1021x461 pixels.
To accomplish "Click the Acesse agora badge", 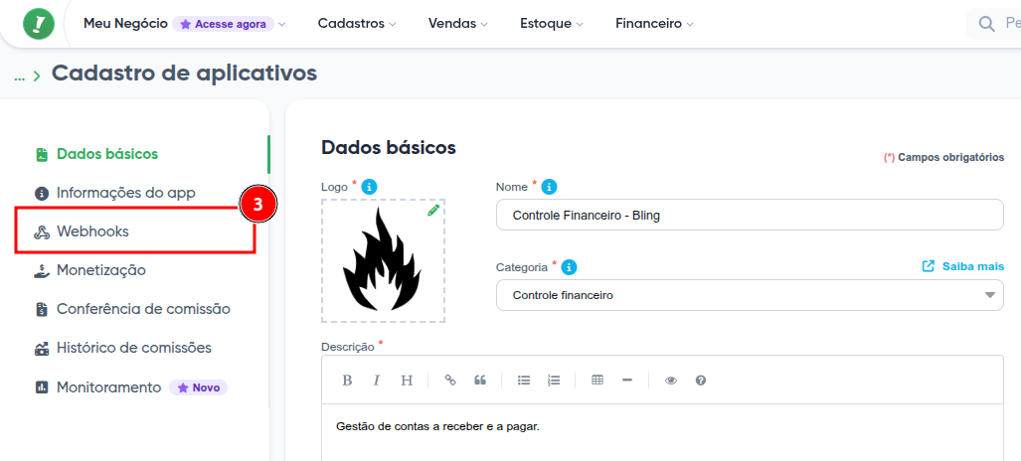I will [223, 24].
